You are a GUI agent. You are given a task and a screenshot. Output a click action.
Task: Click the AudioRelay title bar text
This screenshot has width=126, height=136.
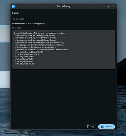pos(64,7)
